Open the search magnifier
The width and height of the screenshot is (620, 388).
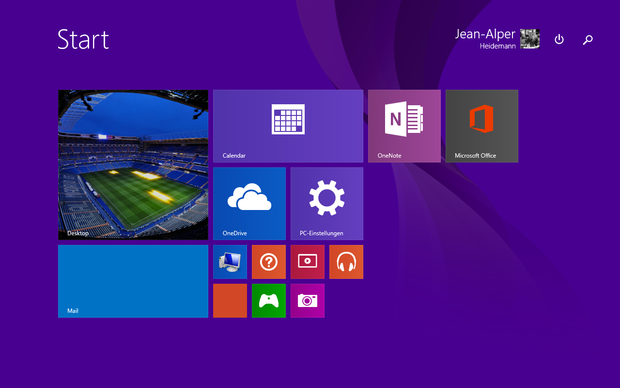click(x=588, y=40)
